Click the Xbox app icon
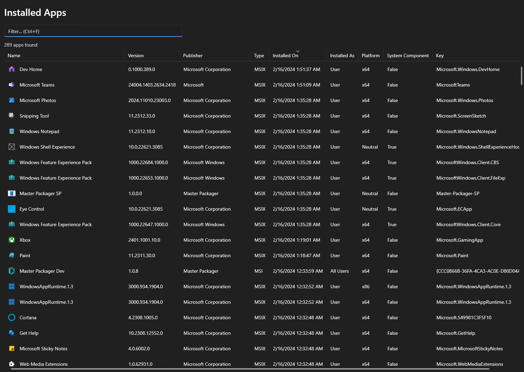524x372 pixels. point(12,240)
